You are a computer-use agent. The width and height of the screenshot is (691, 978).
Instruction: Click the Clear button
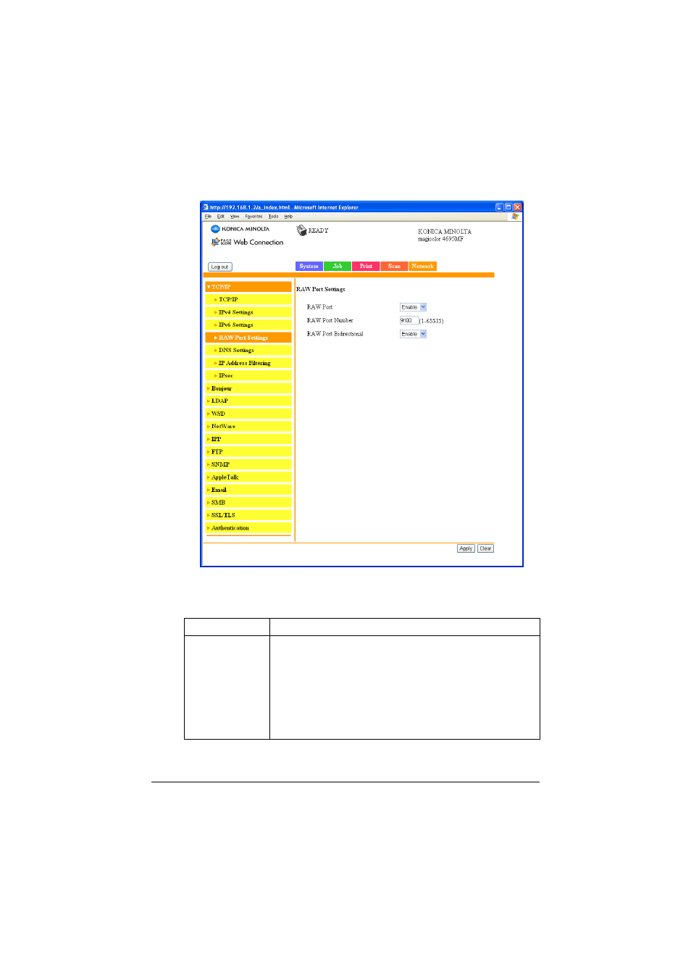[485, 548]
